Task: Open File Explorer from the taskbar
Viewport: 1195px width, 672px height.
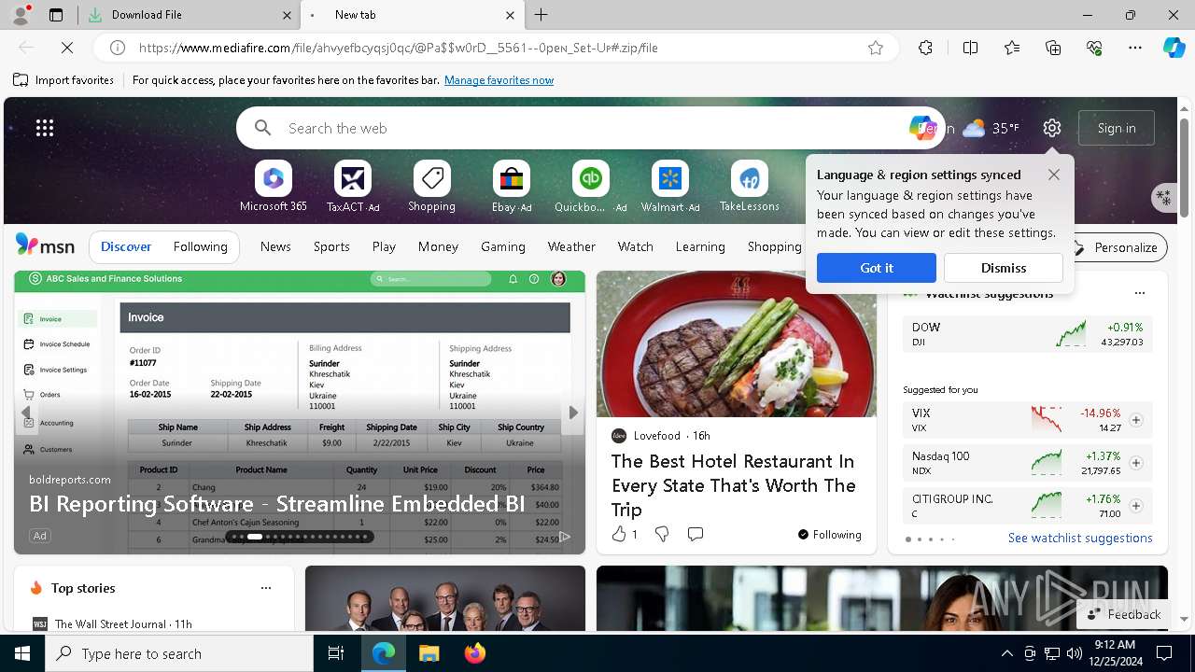Action: coord(429,653)
